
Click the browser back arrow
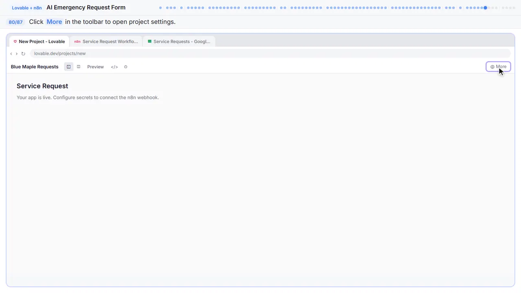click(x=11, y=54)
